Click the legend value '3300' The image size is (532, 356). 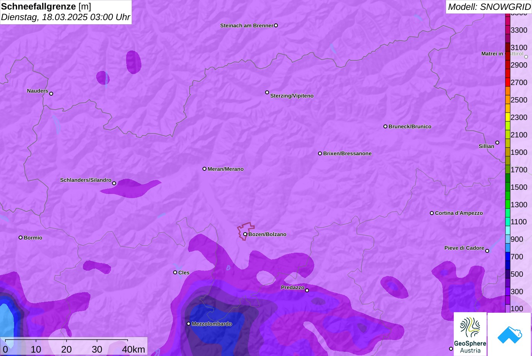pyautogui.click(x=519, y=30)
